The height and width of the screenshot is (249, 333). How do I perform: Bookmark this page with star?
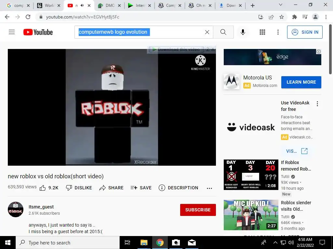[x=282, y=17]
